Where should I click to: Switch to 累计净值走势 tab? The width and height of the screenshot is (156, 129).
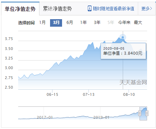click(x=57, y=9)
